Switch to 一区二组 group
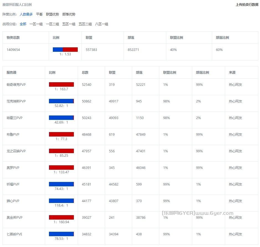This screenshot has width=260, height=247. (53, 24)
